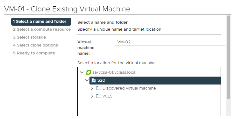Go to step 2 Select a compute resource
Image resolution: width=234 pixels, height=119 pixels.
42,29
